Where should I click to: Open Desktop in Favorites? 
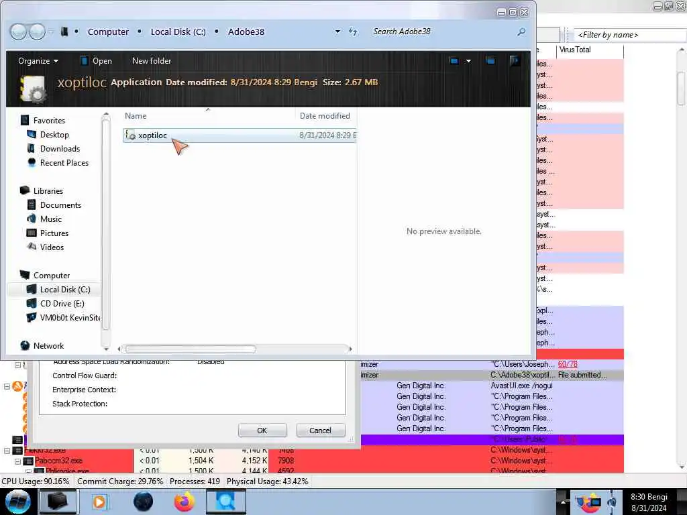click(54, 134)
